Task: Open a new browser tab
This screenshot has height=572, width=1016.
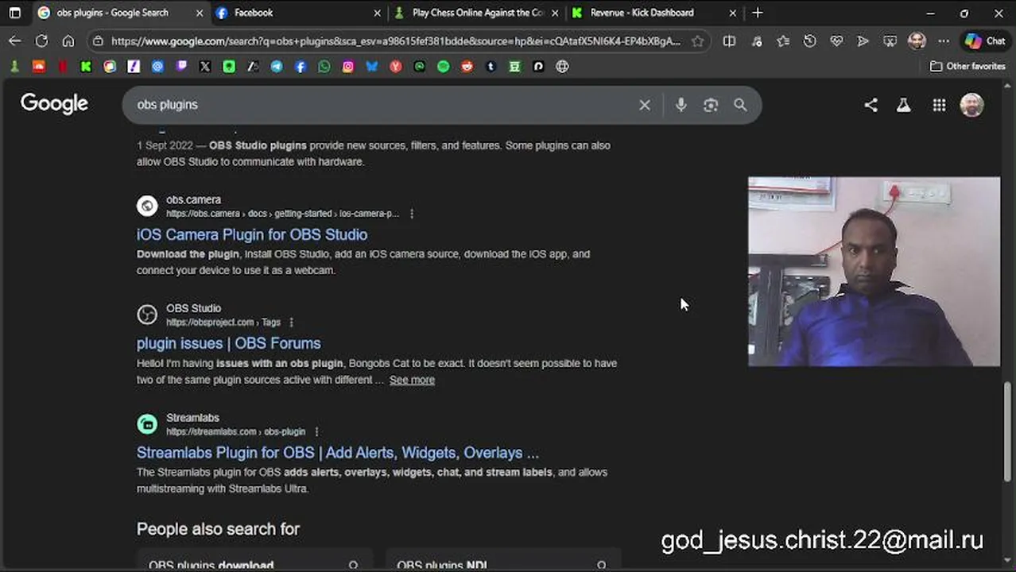Action: pos(758,13)
